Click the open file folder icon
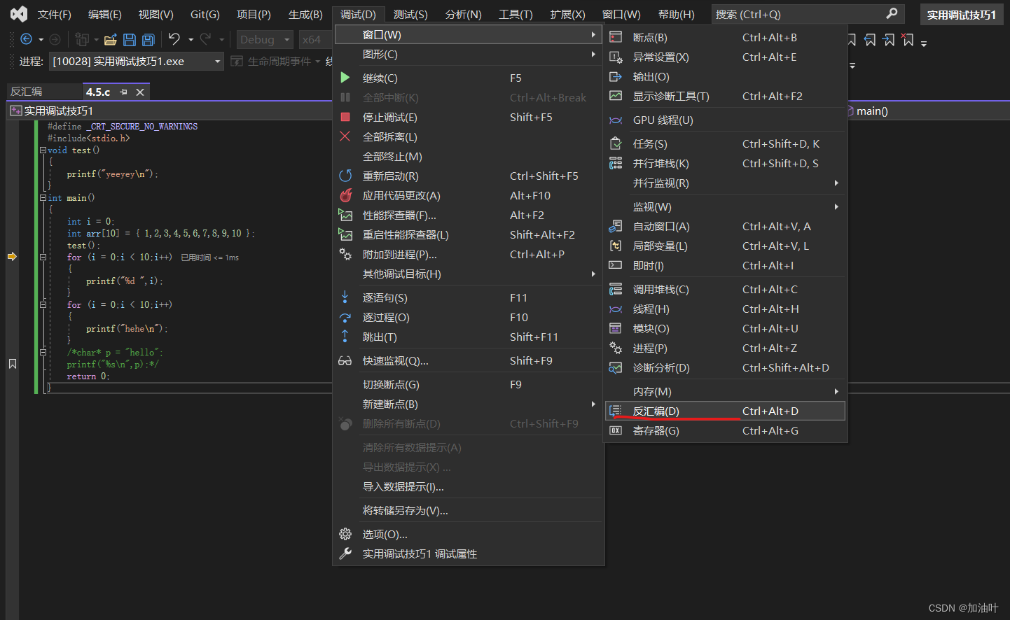The width and height of the screenshot is (1010, 620). coord(110,40)
